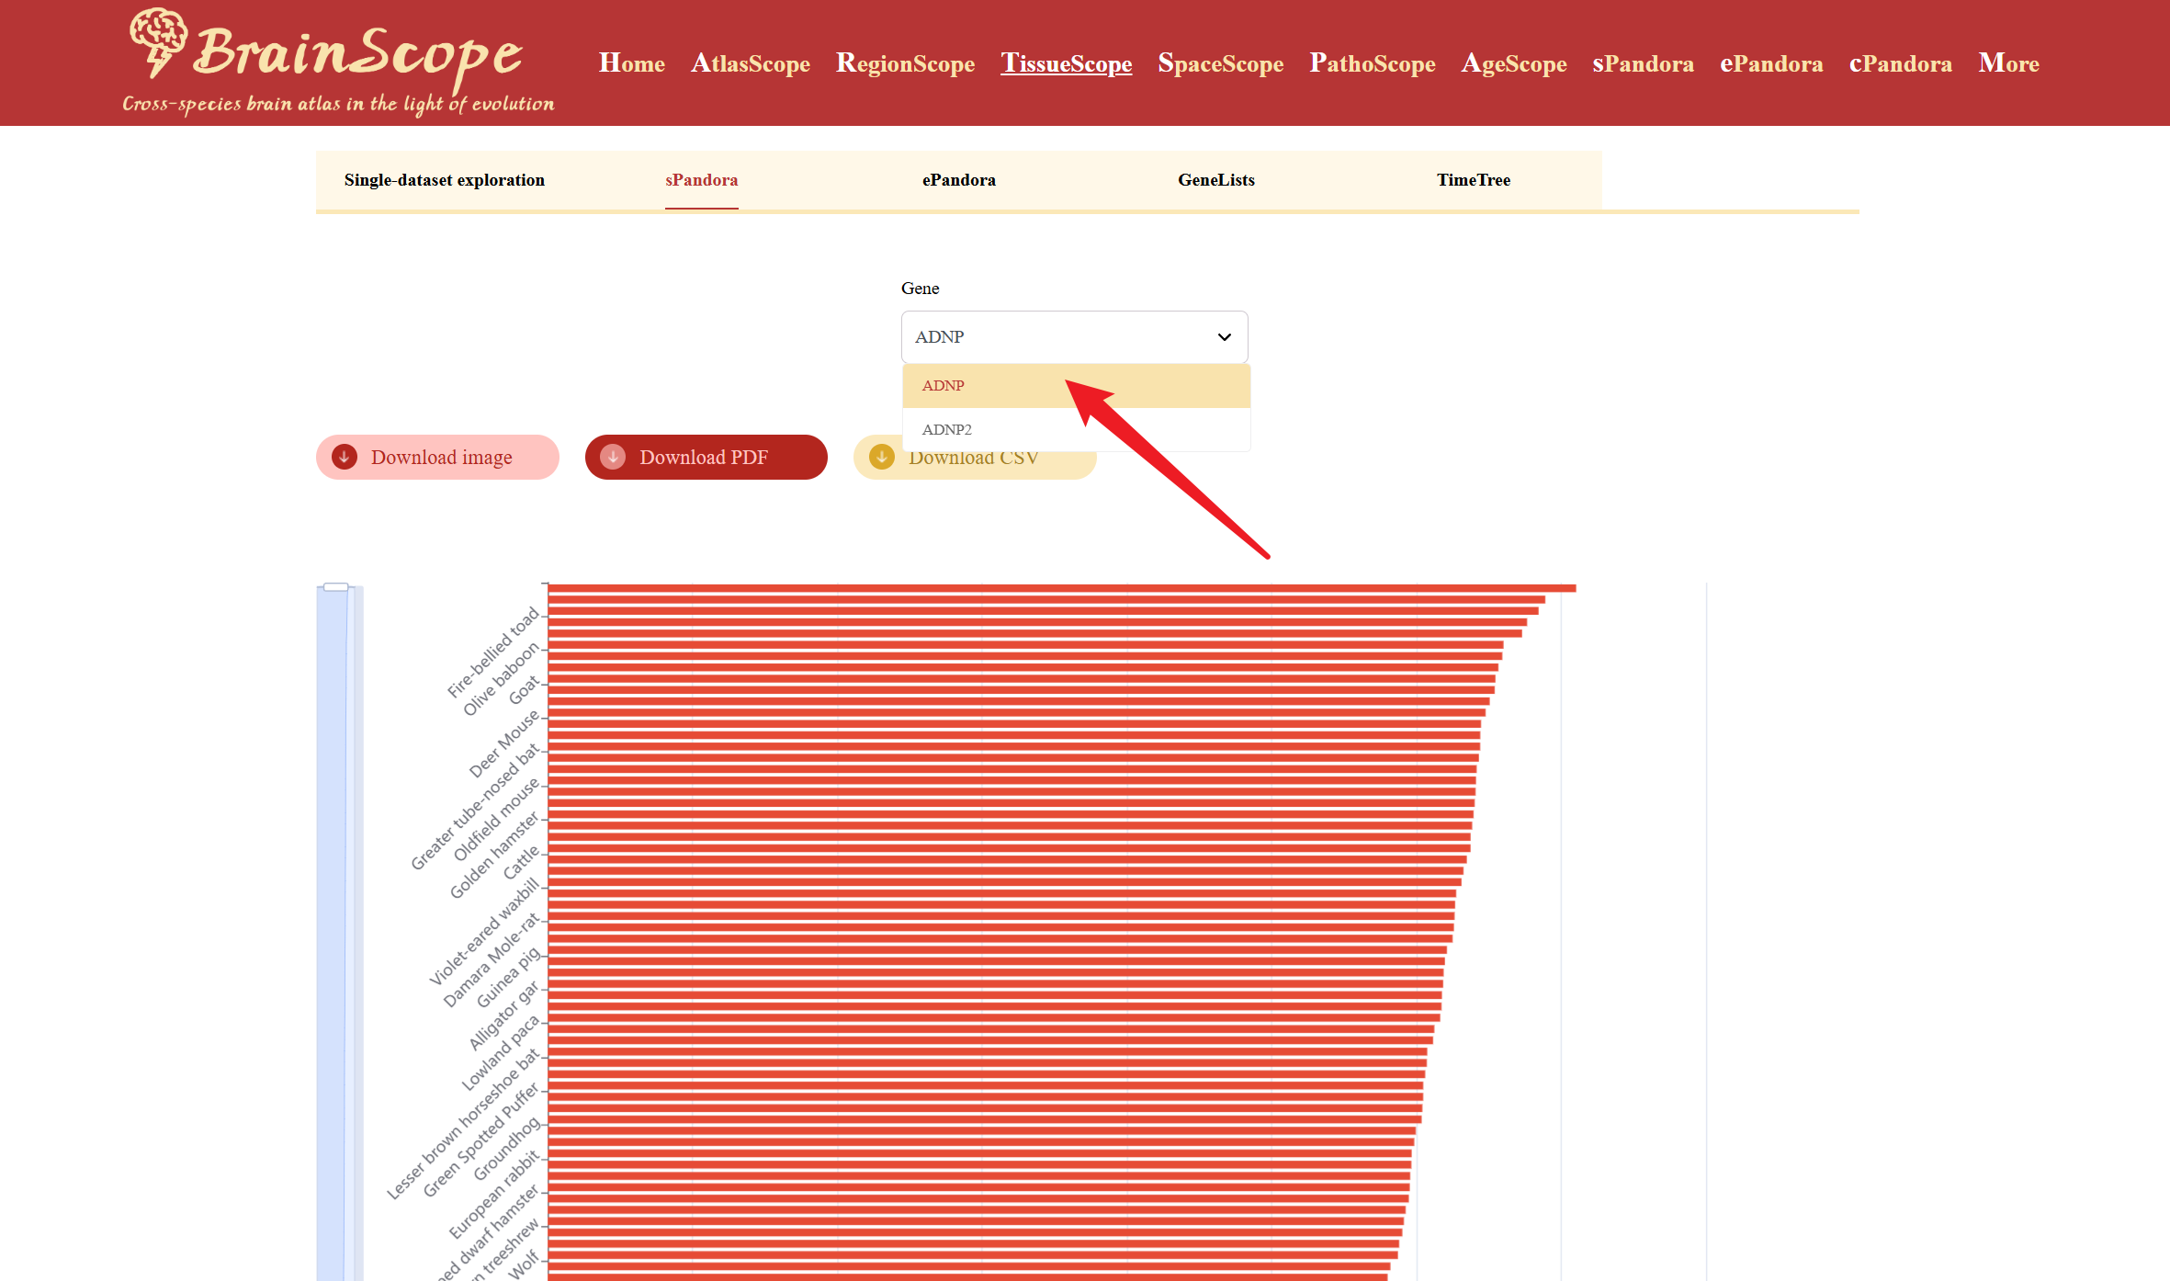Click the chart zoom slider handle
Viewport: 2170px width, 1281px height.
336,586
